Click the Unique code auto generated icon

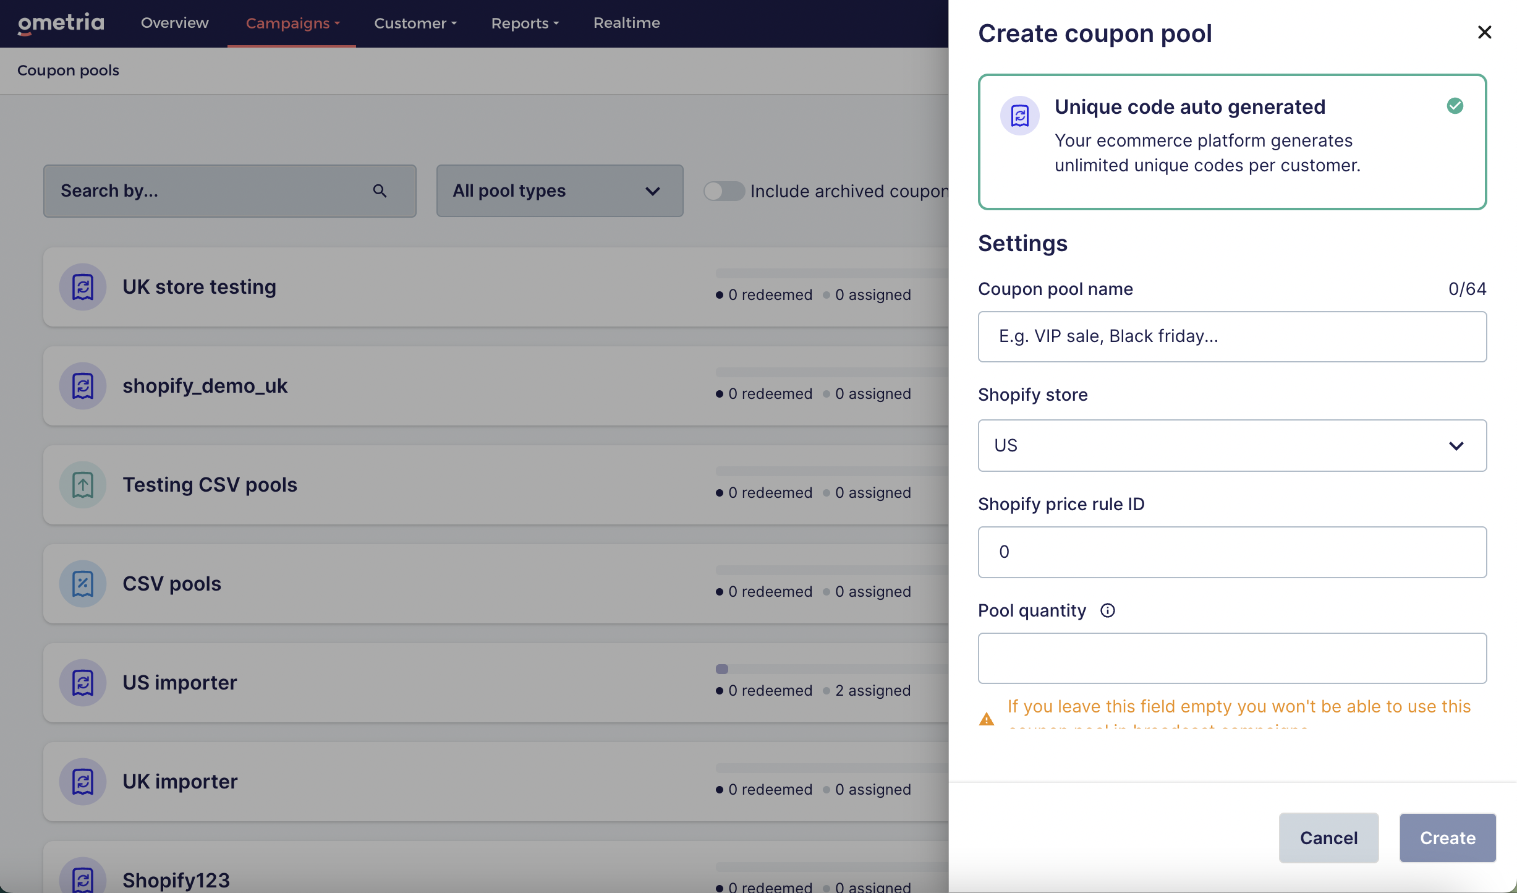[1019, 116]
